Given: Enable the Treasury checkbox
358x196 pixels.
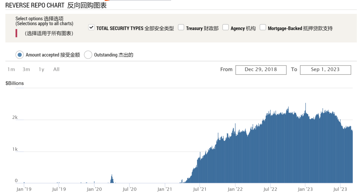Looking at the screenshot, I should [x=181, y=27].
